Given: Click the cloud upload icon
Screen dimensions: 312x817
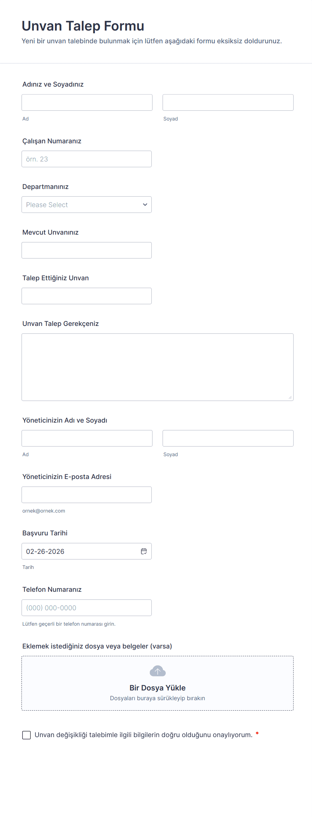Looking at the screenshot, I should (x=157, y=671).
